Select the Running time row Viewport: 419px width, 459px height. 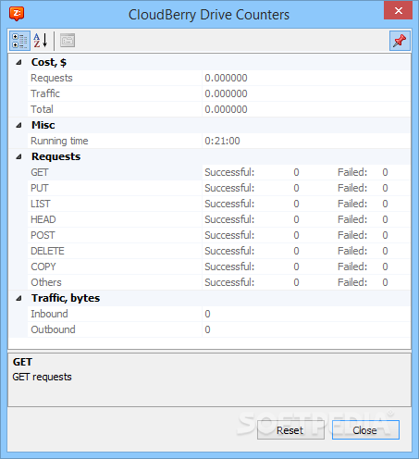[x=219, y=141]
